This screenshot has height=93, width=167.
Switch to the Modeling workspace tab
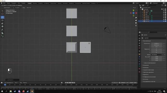[35, 3]
